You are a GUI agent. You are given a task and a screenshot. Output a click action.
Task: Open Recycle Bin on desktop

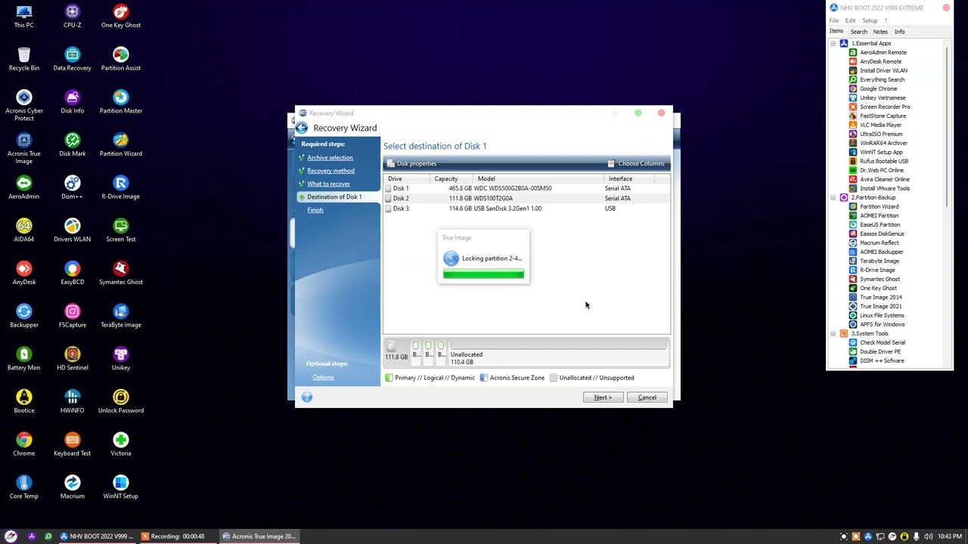[x=24, y=59]
